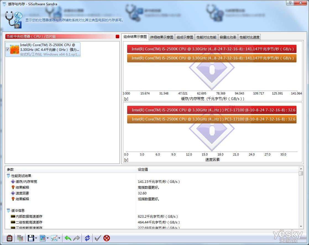Click the bulb icon in the 高指数值更好 row
This screenshot has height=245, width=309.
click(x=13, y=187)
